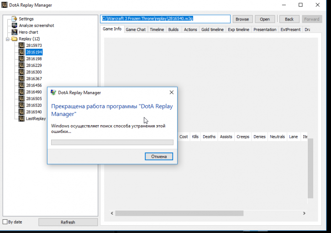The width and height of the screenshot is (331, 233).
Task: Open the Presentation tab
Action: pos(265,30)
